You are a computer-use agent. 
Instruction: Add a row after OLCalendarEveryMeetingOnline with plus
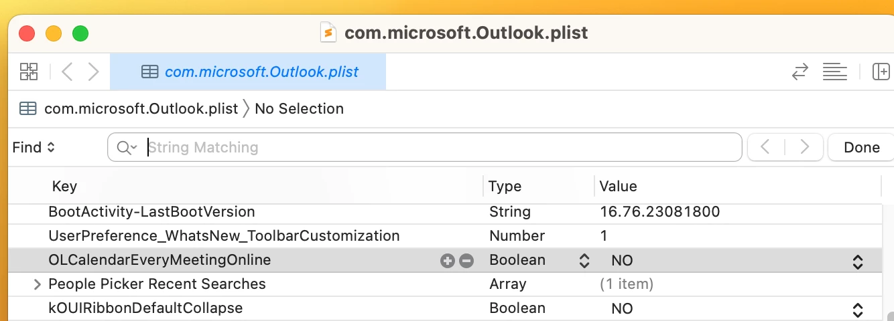(447, 261)
